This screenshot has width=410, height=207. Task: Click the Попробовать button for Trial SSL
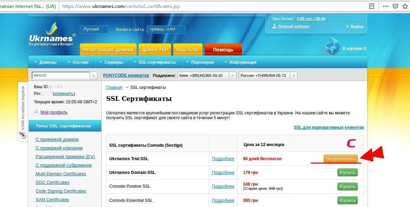[x=341, y=158]
